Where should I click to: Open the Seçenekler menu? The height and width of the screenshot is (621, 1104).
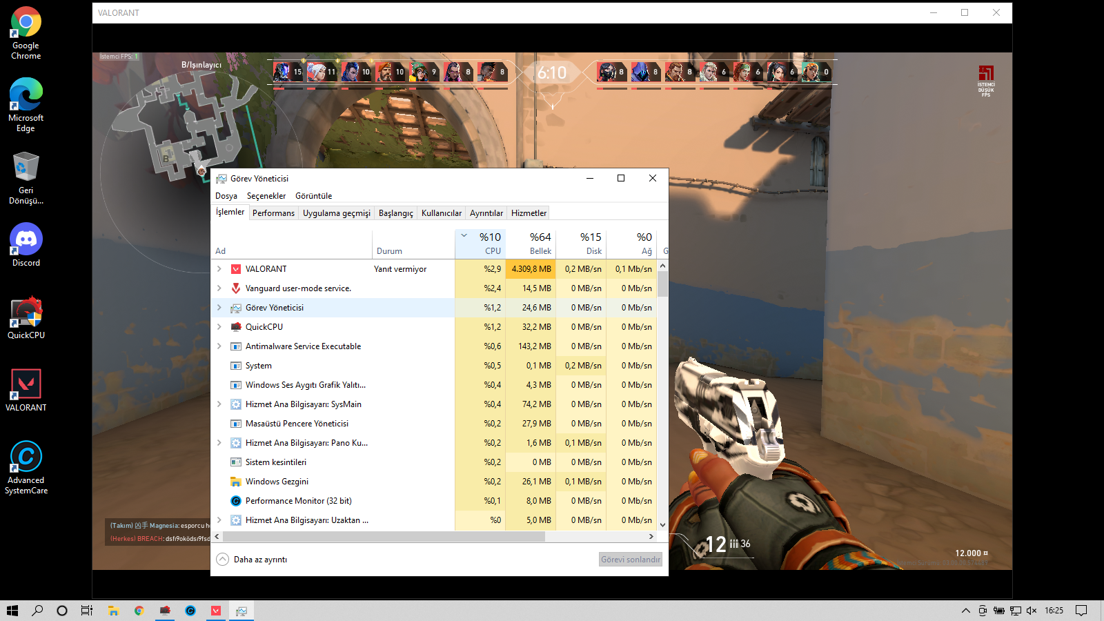266,196
